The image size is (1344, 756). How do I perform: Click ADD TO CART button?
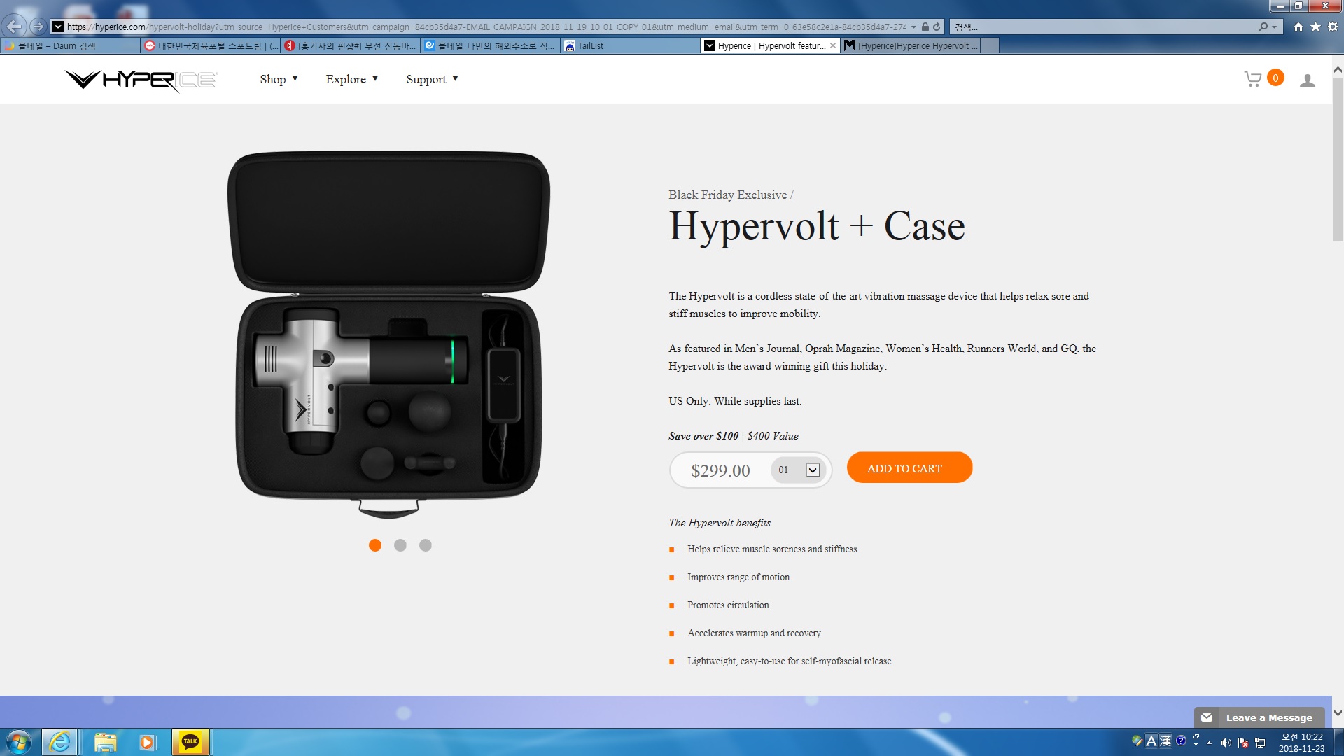pyautogui.click(x=909, y=468)
